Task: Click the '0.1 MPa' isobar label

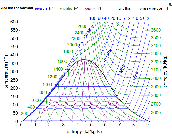Action: tap(134, 79)
